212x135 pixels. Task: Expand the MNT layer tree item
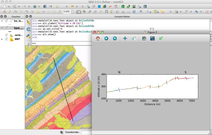click(2, 39)
